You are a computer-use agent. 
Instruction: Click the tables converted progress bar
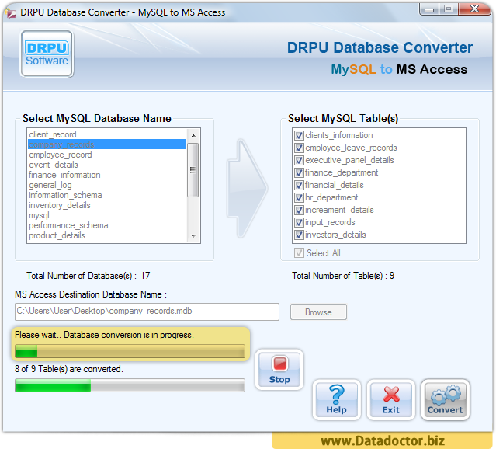coord(130,385)
